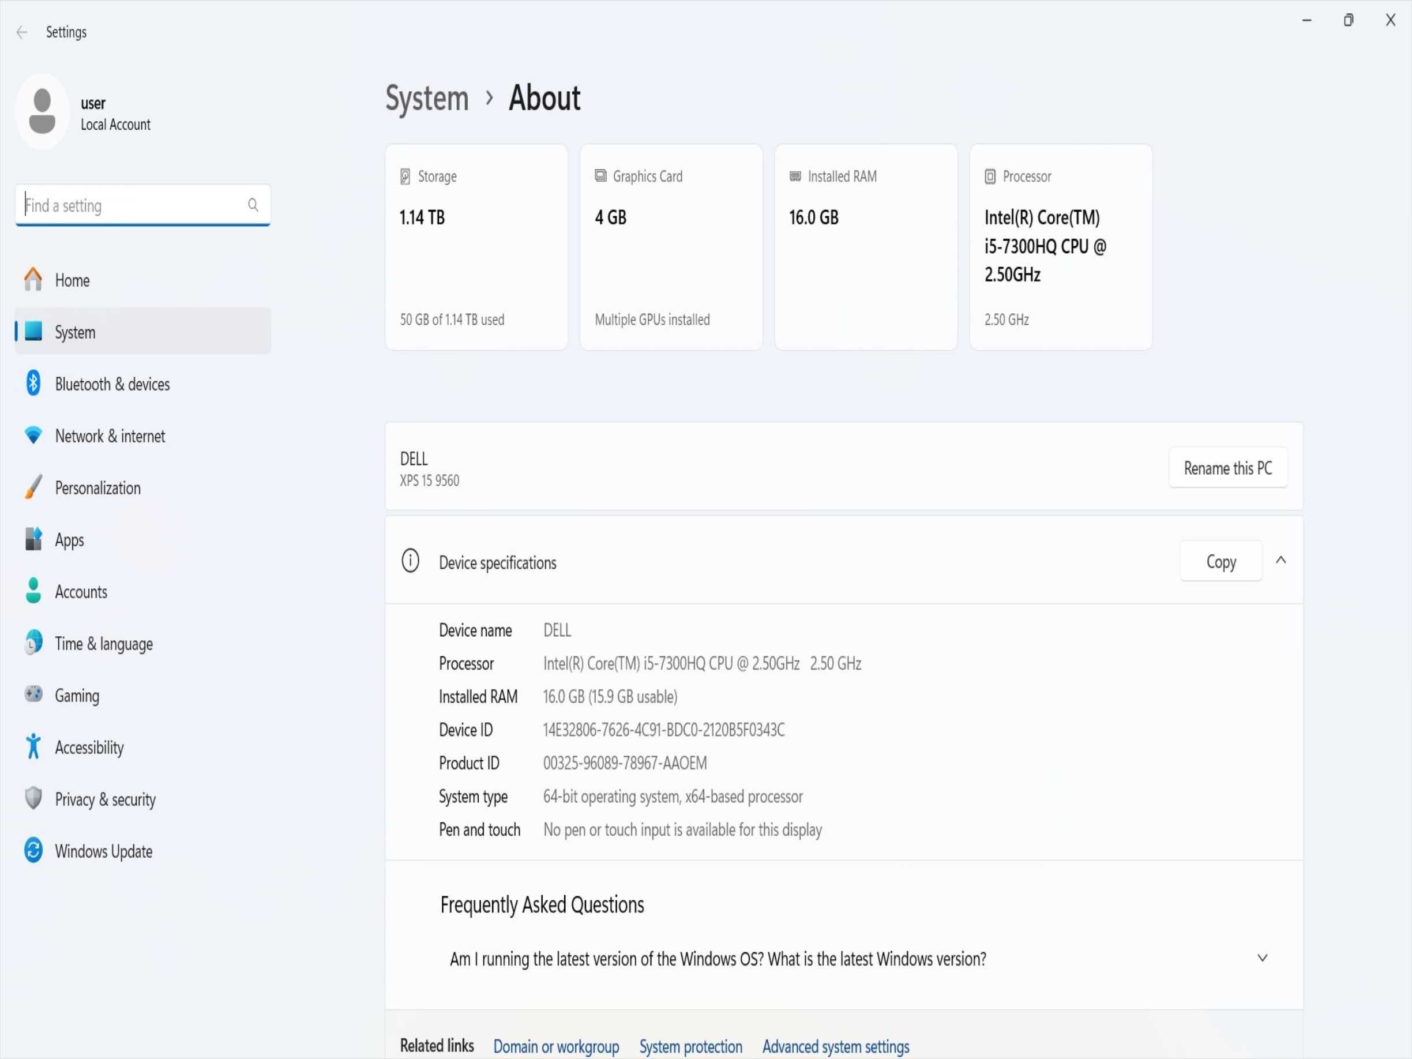1412x1059 pixels.
Task: Focus the Find a setting search box
Action: click(x=143, y=205)
